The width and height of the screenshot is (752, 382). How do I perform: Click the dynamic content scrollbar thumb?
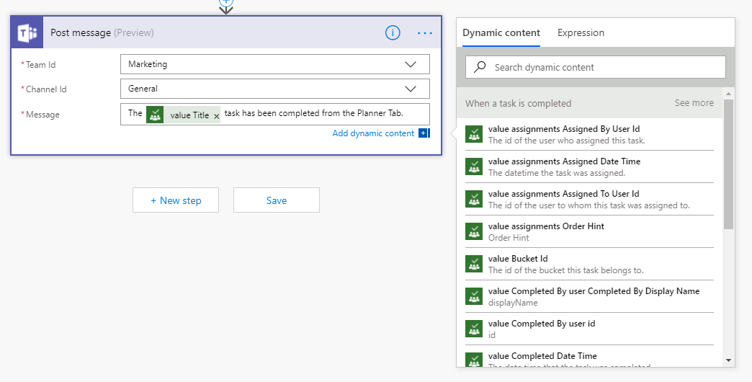[x=728, y=164]
